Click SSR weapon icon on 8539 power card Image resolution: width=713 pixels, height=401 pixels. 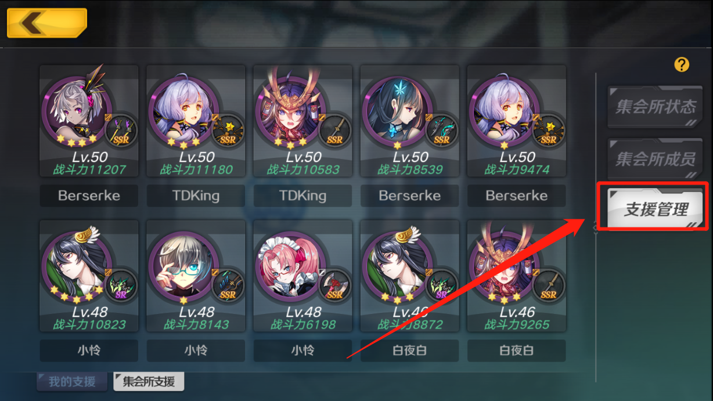coord(442,131)
